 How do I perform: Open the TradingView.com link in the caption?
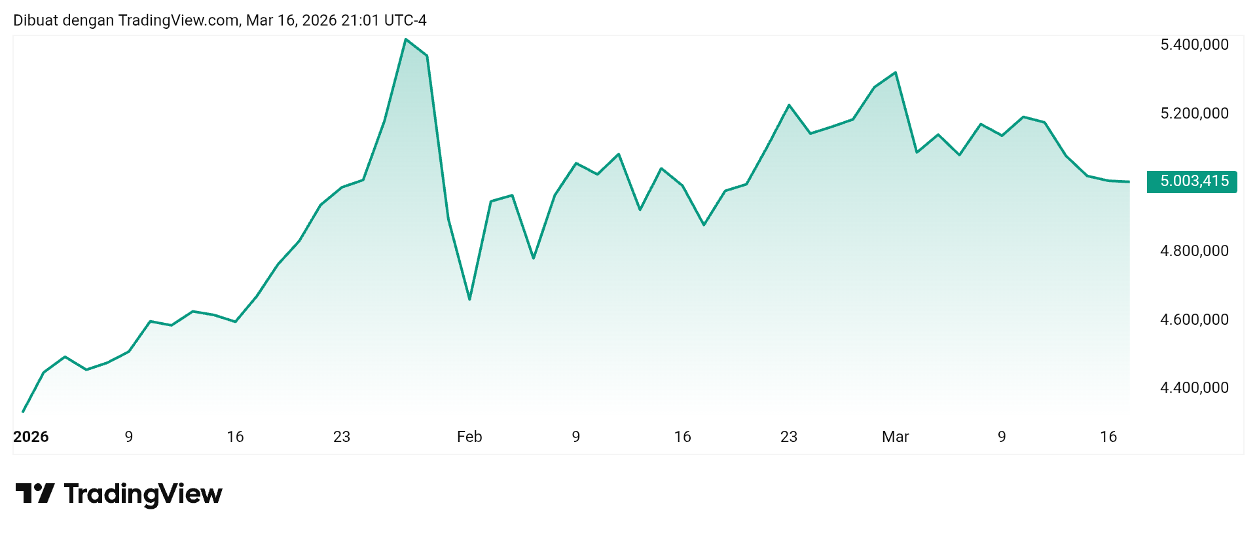coord(178,20)
